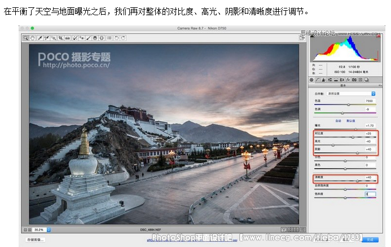Select the Color Sampler tool

click(46, 38)
